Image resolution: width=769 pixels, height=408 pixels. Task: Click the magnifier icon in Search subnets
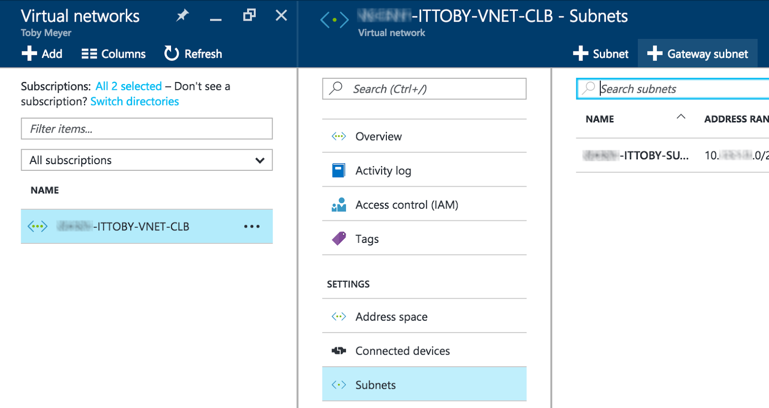(x=588, y=88)
